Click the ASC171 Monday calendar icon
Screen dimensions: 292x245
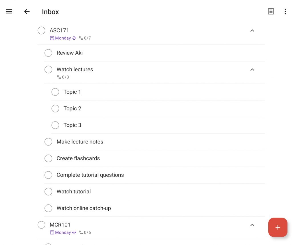point(52,38)
